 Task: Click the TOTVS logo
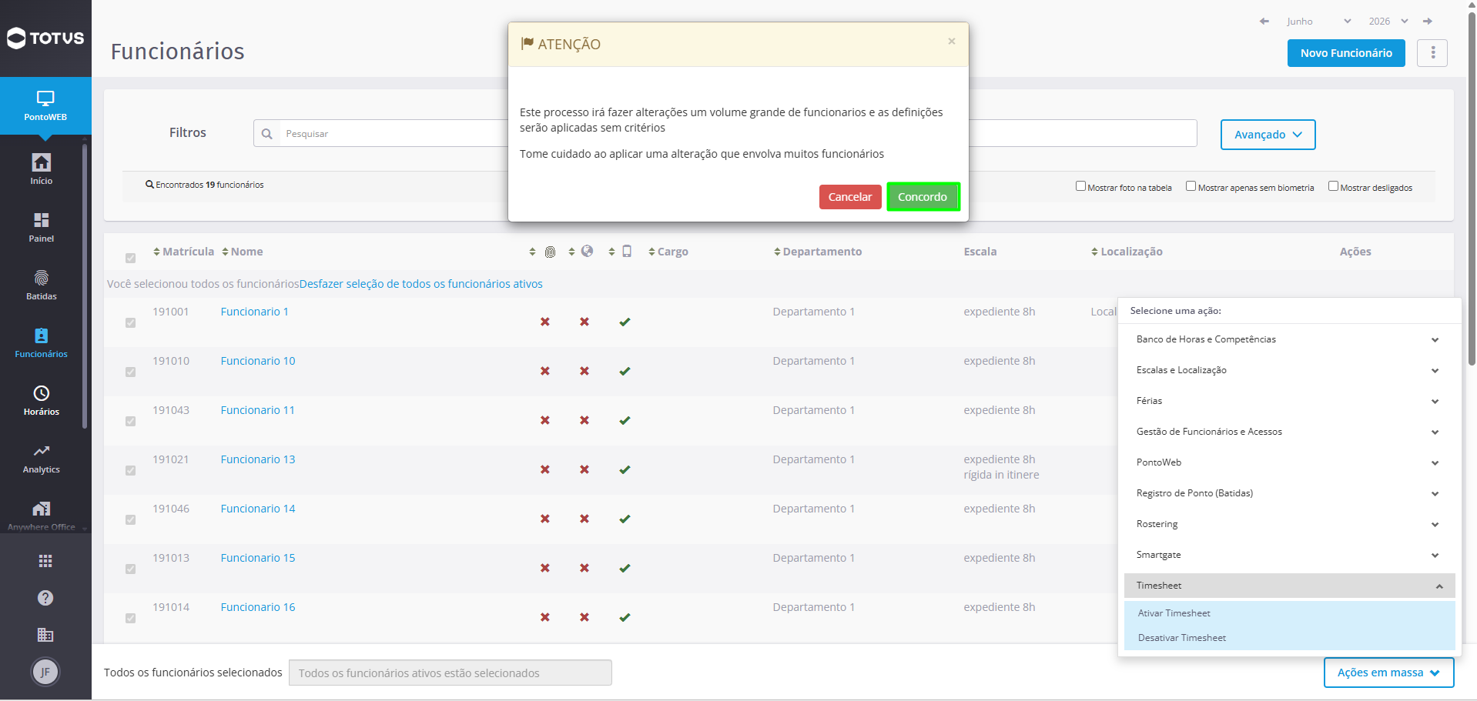(45, 38)
